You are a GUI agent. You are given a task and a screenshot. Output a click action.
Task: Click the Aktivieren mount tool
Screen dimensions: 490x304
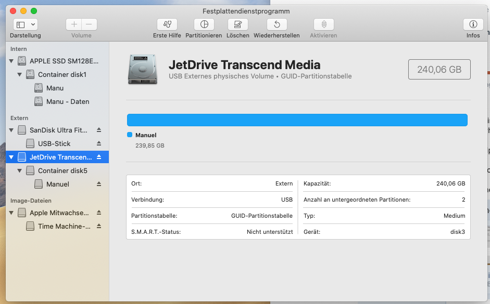[x=324, y=24]
